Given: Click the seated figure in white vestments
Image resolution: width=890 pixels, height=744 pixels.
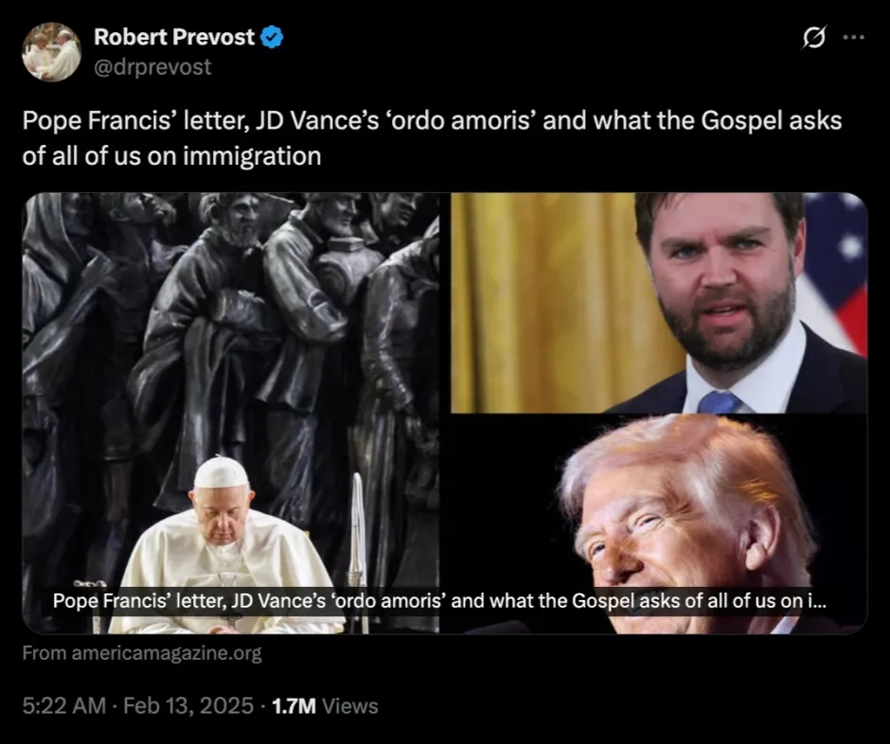Looking at the screenshot, I should point(223,545).
